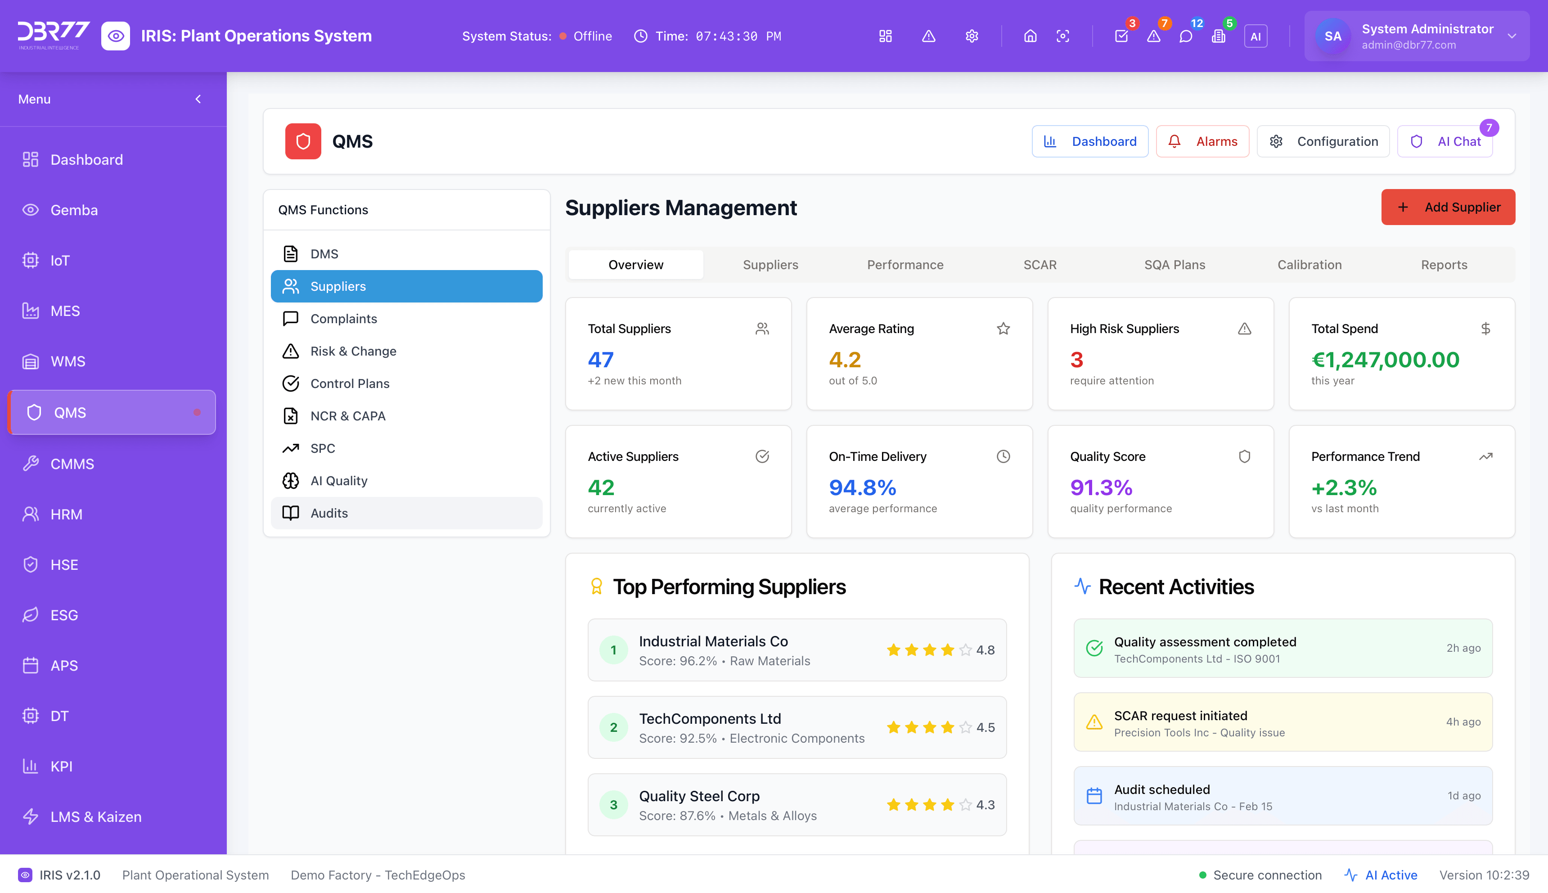Open the DT module in the sidebar
The width and height of the screenshot is (1548, 893).
59,716
